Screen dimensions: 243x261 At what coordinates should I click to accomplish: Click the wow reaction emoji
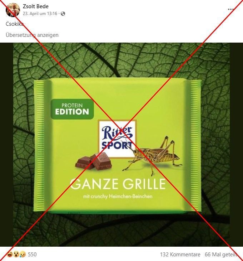[x=16, y=254]
